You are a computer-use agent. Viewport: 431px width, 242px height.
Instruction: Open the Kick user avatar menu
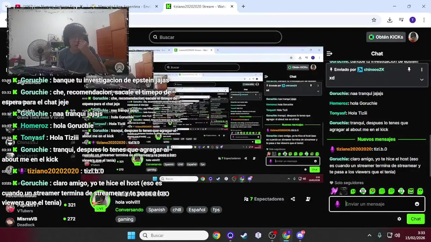[413, 37]
